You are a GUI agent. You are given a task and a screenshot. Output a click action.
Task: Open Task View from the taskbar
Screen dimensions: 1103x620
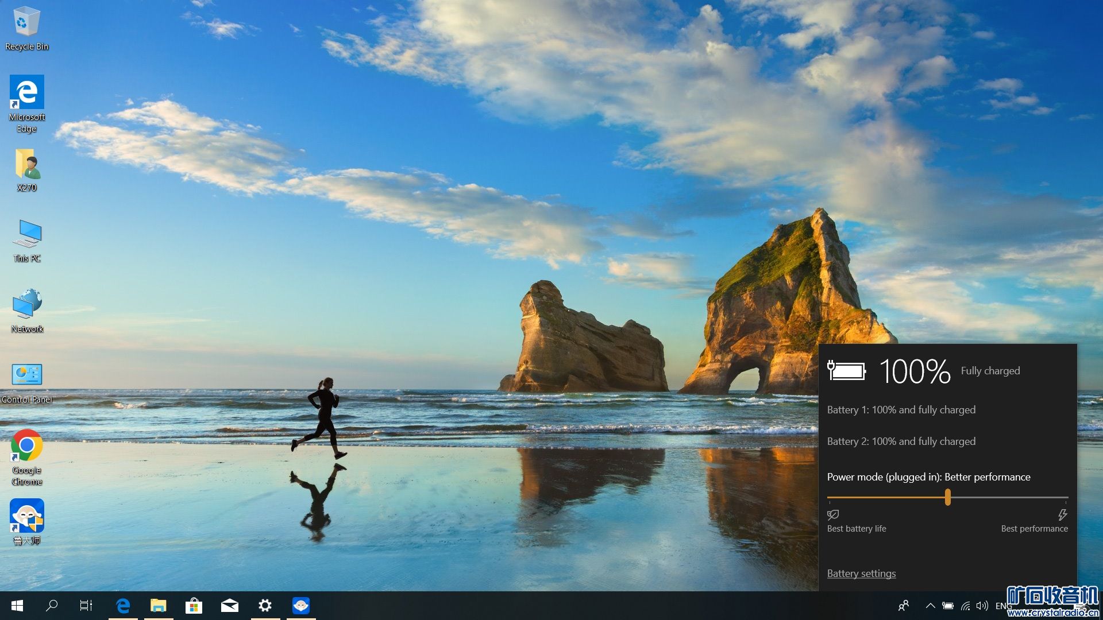[86, 606]
